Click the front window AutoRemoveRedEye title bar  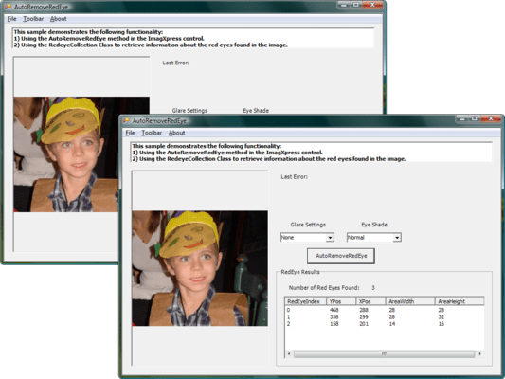point(290,120)
